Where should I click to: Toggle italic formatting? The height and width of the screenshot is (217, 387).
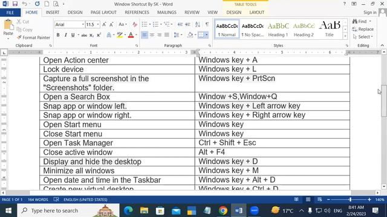[x=65, y=35]
